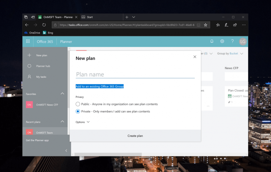This screenshot has width=271, height=172.
Task: Open the favorites hub icon
Action: point(218,25)
